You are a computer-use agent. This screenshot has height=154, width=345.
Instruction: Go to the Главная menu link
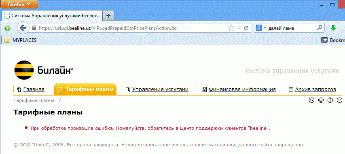tap(34, 89)
